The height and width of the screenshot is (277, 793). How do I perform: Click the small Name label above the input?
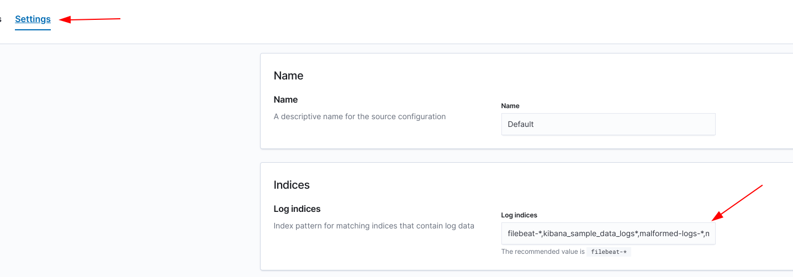coord(510,106)
